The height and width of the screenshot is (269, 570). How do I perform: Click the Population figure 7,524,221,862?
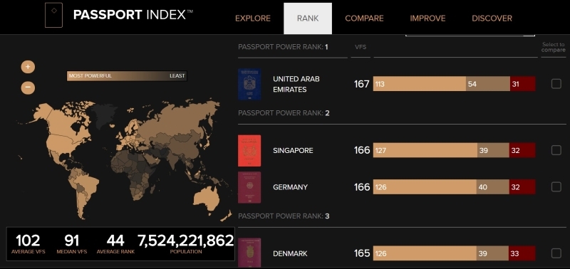pyautogui.click(x=185, y=241)
